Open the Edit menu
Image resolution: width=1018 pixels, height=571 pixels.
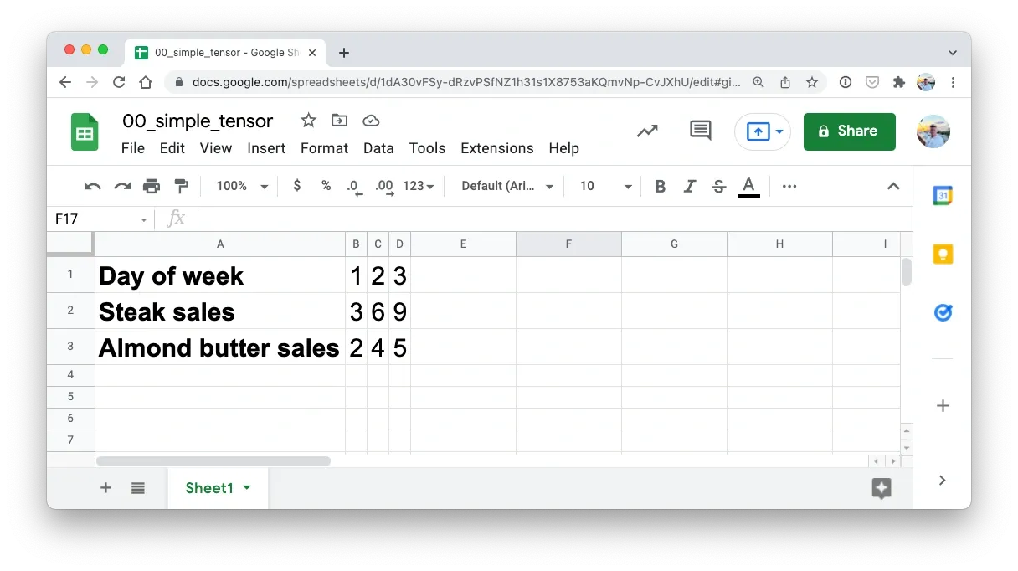(x=172, y=148)
